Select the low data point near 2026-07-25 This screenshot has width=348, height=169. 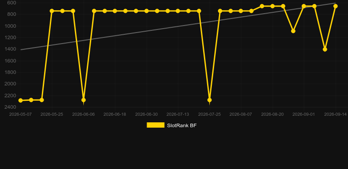pos(210,100)
